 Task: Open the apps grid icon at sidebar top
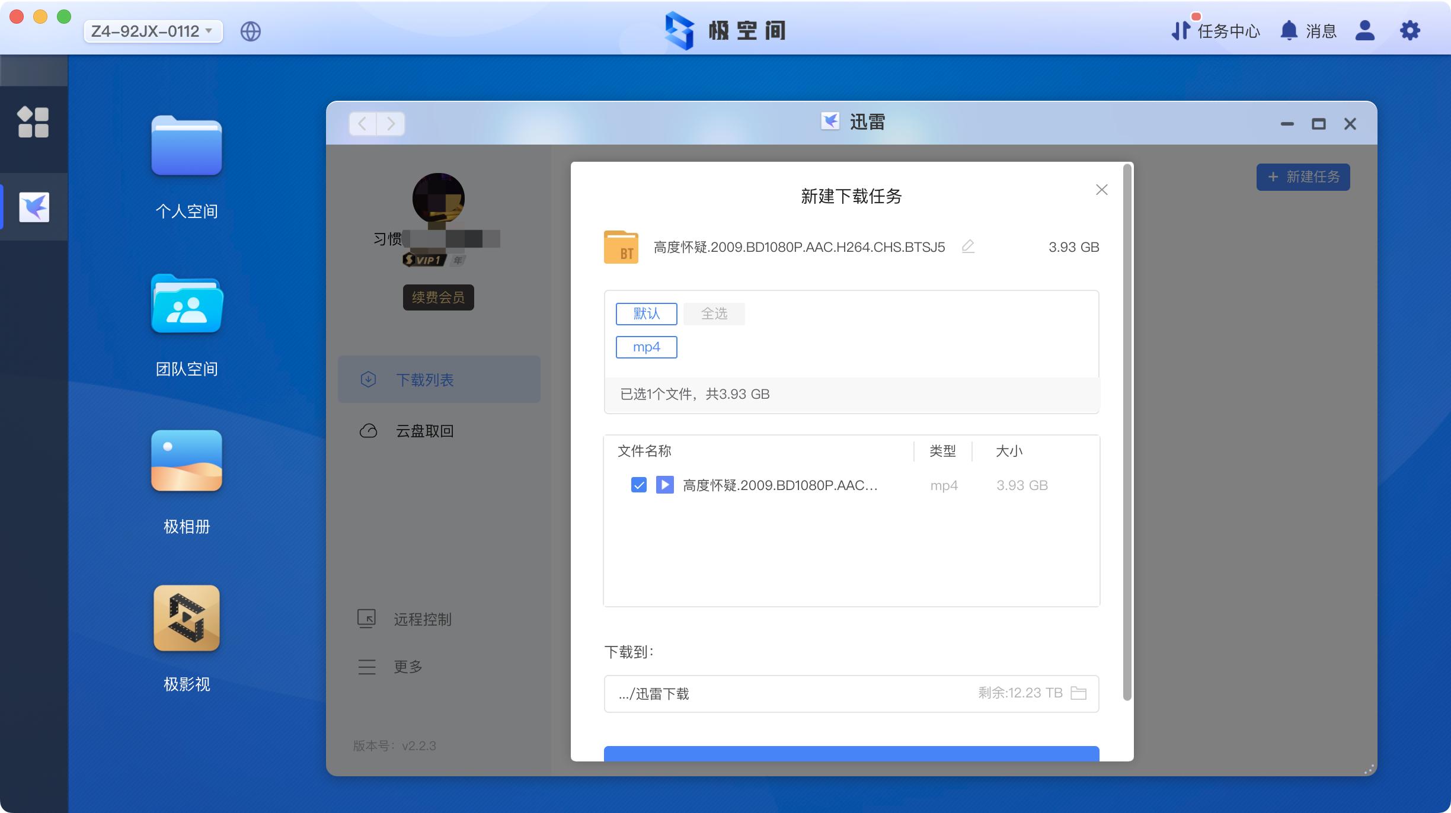pos(34,121)
